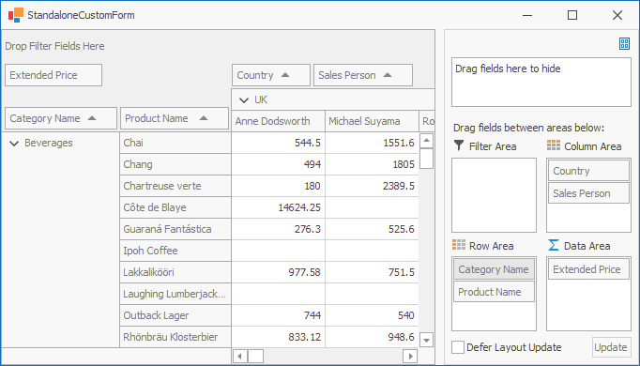Click the Product Name field header in grid
640x366 pixels.
pos(175,118)
